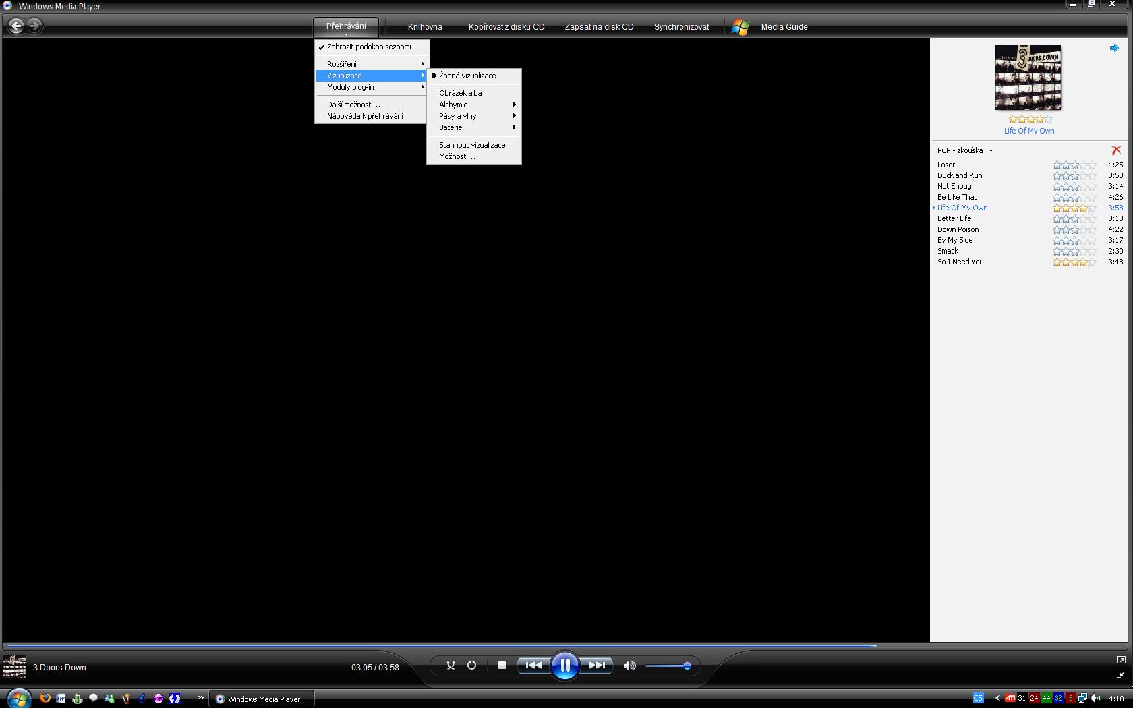The width and height of the screenshot is (1133, 708).
Task: Rate the album with the stars under cover art
Action: pyautogui.click(x=1030, y=119)
